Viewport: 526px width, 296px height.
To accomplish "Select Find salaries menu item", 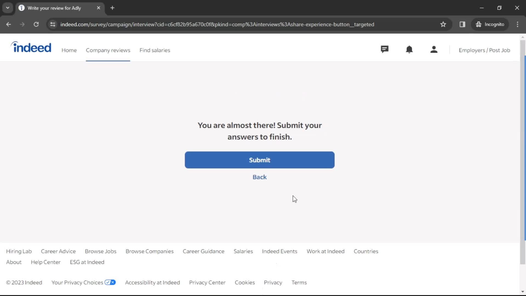I will tap(155, 50).
